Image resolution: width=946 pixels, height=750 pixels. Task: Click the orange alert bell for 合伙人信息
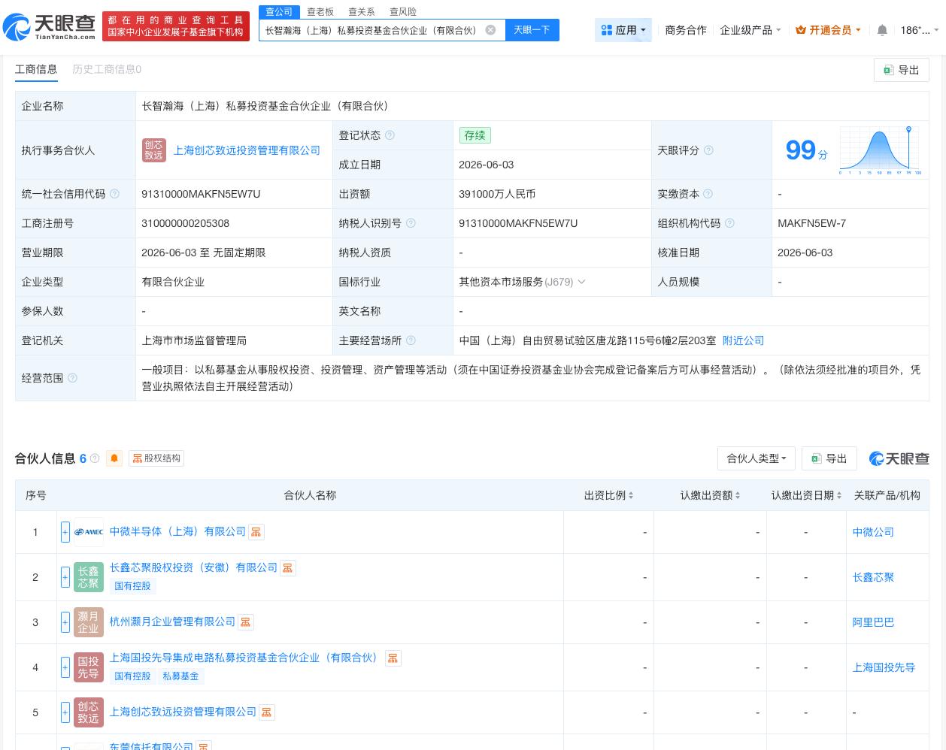(114, 458)
